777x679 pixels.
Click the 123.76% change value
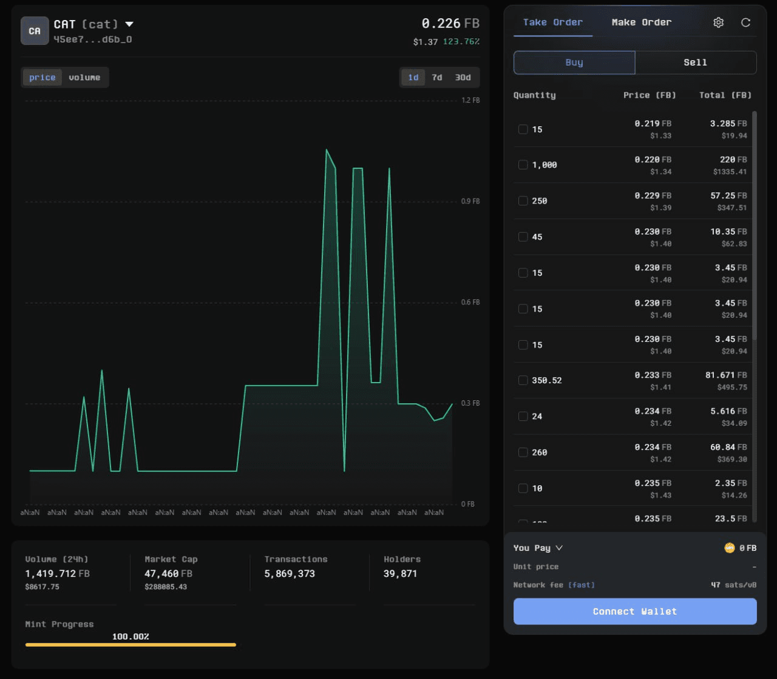pos(461,42)
